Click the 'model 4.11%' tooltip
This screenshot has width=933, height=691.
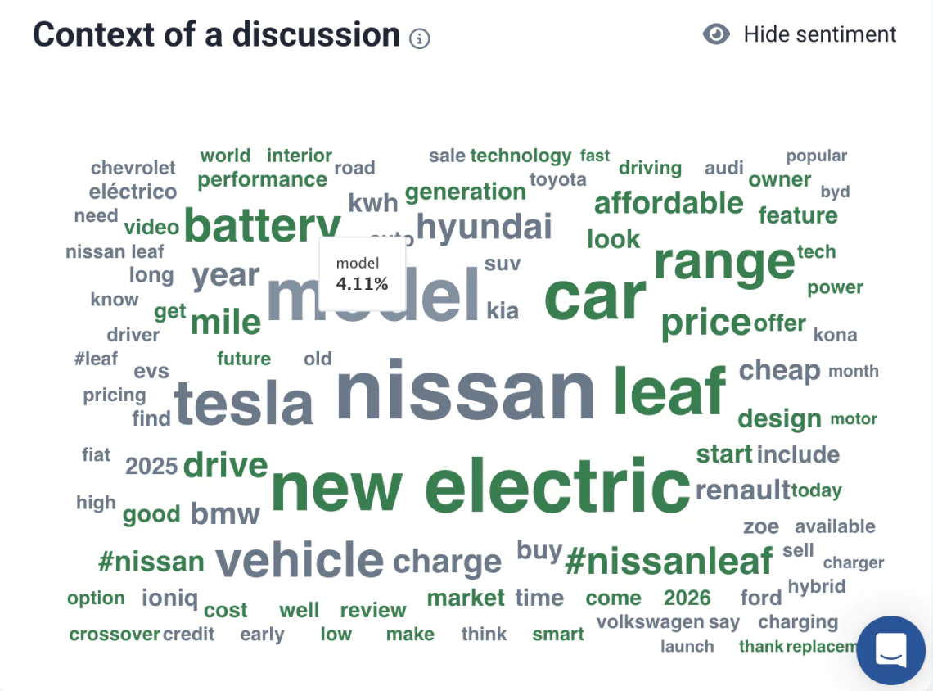click(363, 273)
